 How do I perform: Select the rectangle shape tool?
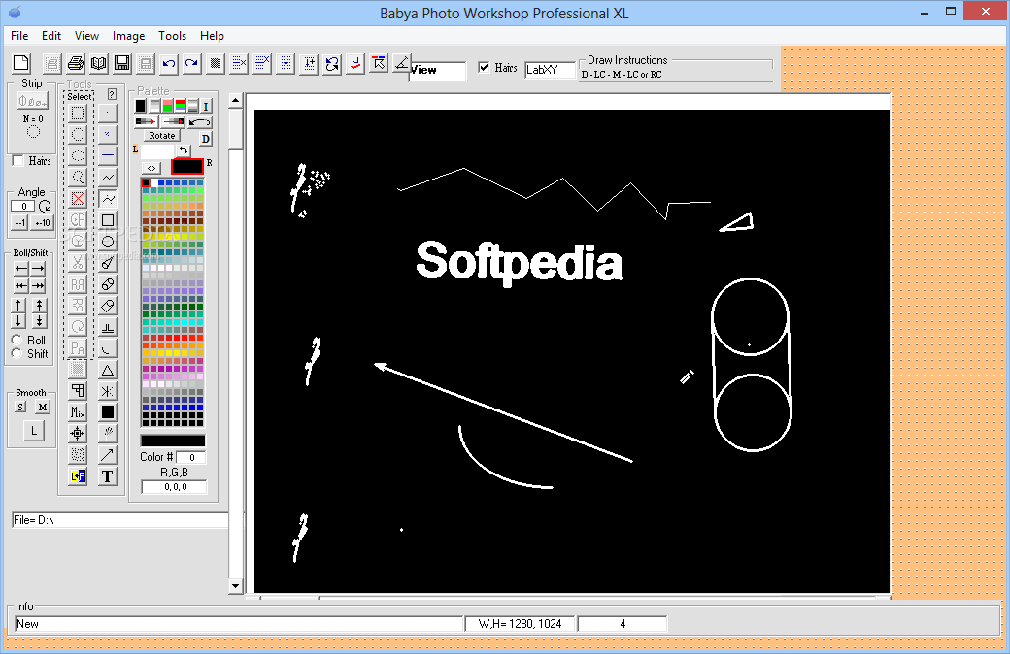point(108,220)
